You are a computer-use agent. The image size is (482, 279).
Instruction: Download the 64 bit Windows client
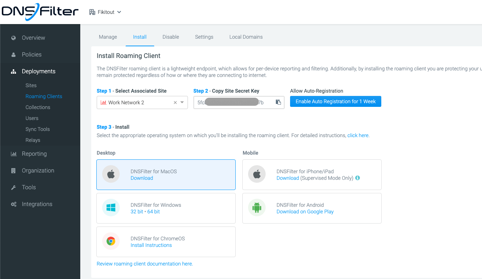click(154, 212)
